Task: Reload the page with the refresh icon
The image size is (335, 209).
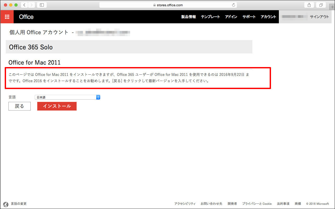Action: click(x=233, y=5)
